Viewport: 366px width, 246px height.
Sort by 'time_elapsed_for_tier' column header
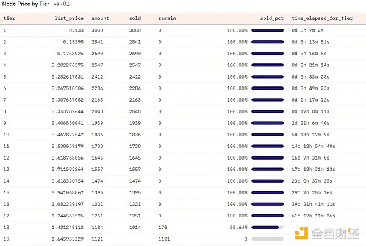321,18
